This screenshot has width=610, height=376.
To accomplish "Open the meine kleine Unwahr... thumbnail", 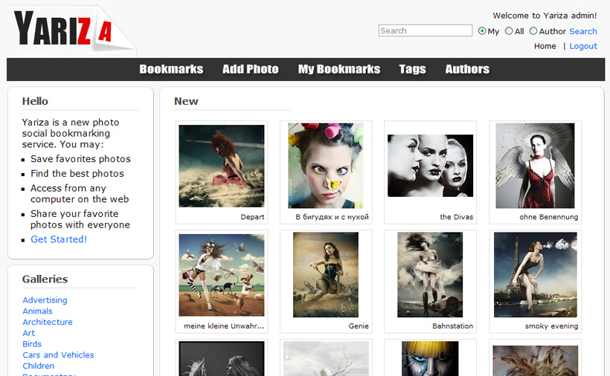I will (x=222, y=275).
